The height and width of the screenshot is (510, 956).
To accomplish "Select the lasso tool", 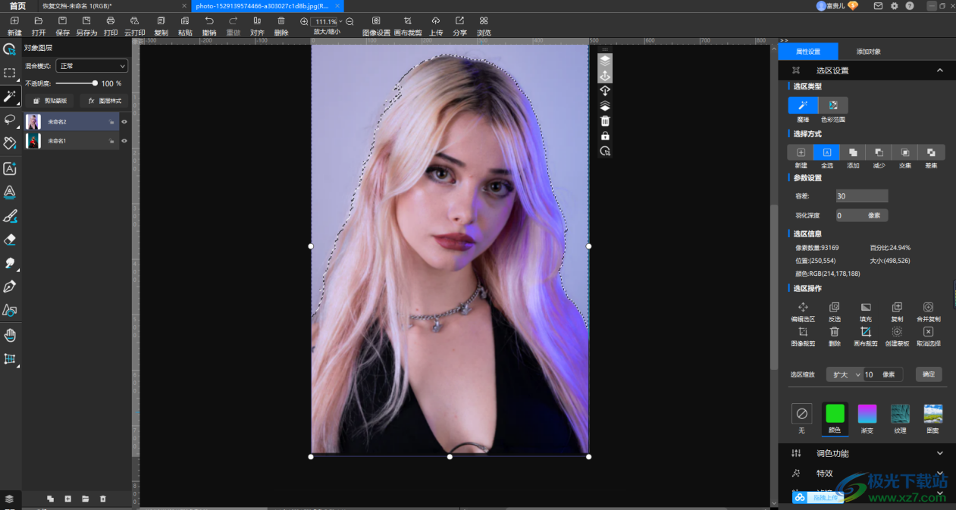I will pos(10,120).
